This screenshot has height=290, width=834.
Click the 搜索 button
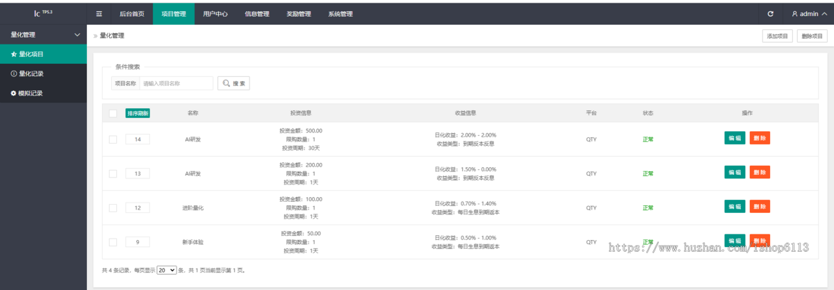(x=234, y=83)
